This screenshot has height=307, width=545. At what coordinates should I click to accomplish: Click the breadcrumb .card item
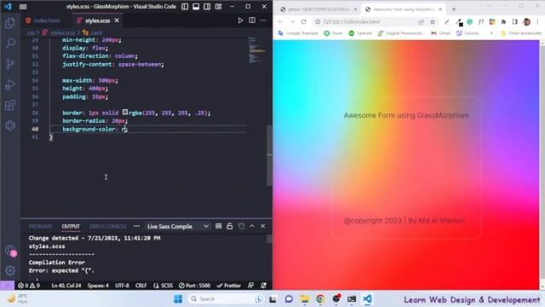pos(92,32)
